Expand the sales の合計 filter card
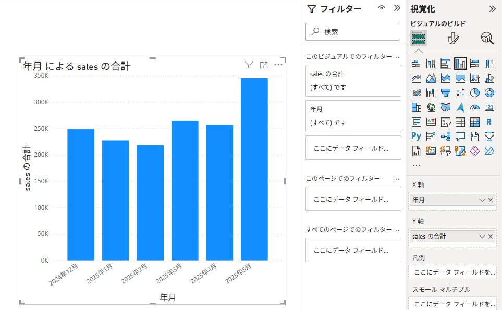502x310 pixels. click(353, 81)
